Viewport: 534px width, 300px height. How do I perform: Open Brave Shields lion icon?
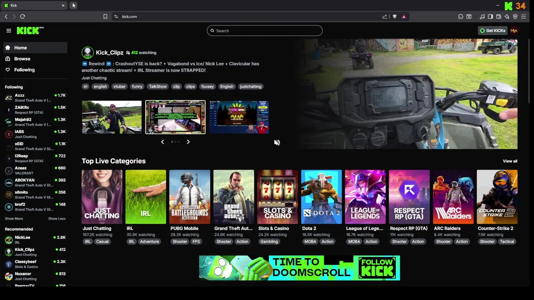pos(395,17)
